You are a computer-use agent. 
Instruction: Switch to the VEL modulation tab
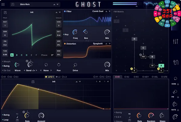pyautogui.click(x=155, y=77)
